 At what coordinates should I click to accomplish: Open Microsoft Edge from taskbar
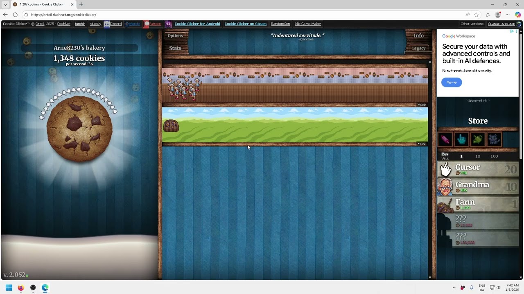[45, 287]
